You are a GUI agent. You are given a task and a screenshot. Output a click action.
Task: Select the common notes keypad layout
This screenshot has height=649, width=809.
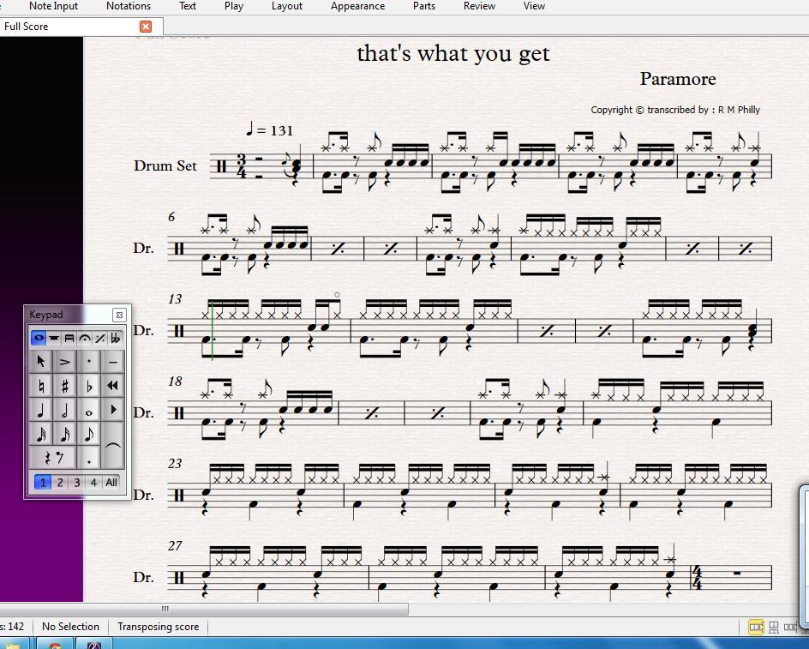(39, 338)
